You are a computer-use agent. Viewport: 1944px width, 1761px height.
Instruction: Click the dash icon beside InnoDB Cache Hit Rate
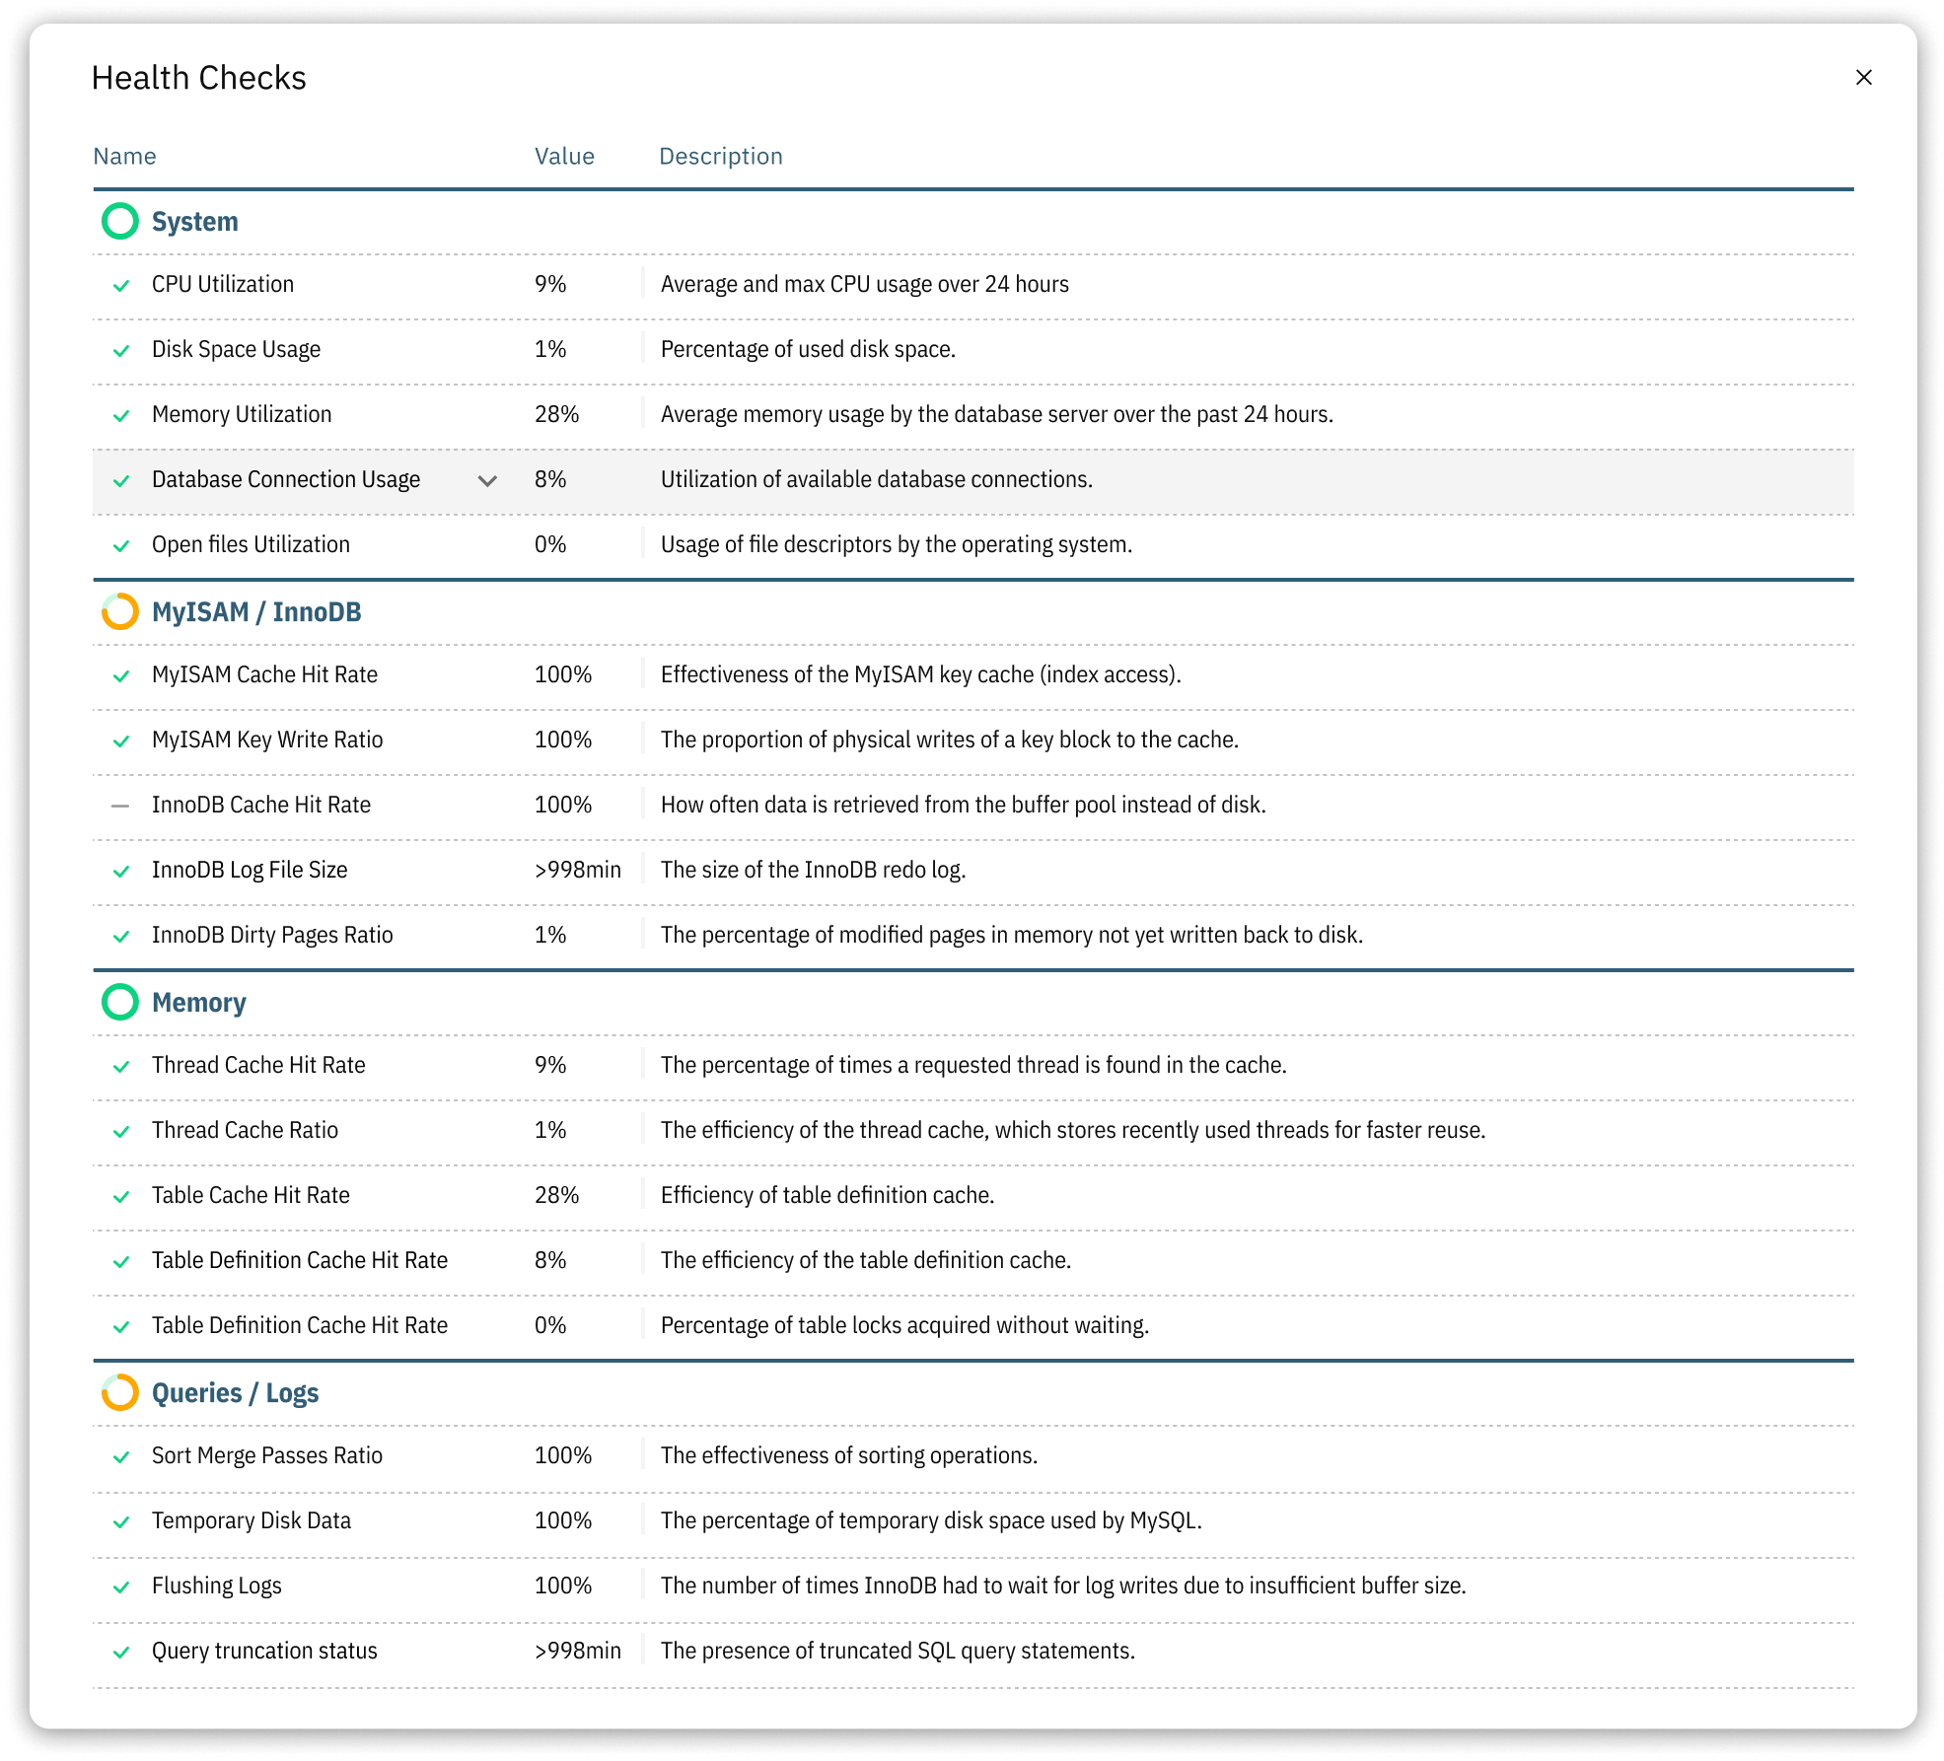pos(120,806)
